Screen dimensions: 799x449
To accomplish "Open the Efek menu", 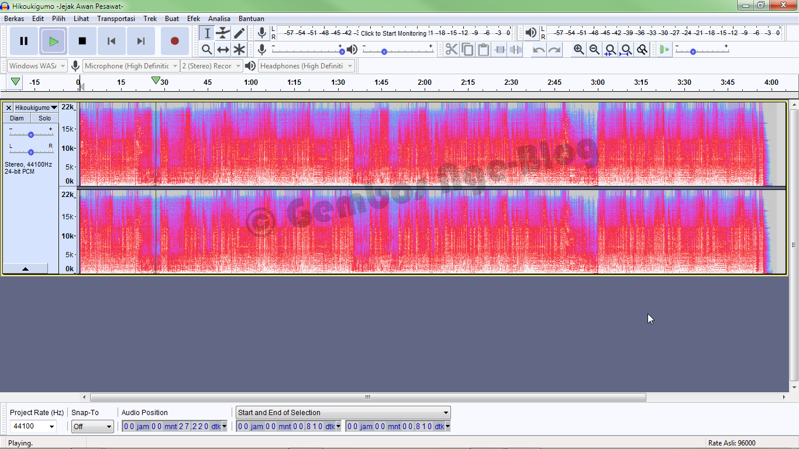I will click(x=193, y=18).
